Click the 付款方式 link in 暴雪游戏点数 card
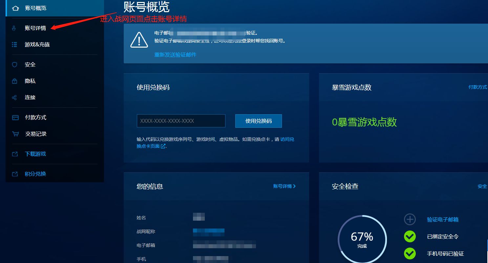This screenshot has height=263, width=488. tap(478, 87)
